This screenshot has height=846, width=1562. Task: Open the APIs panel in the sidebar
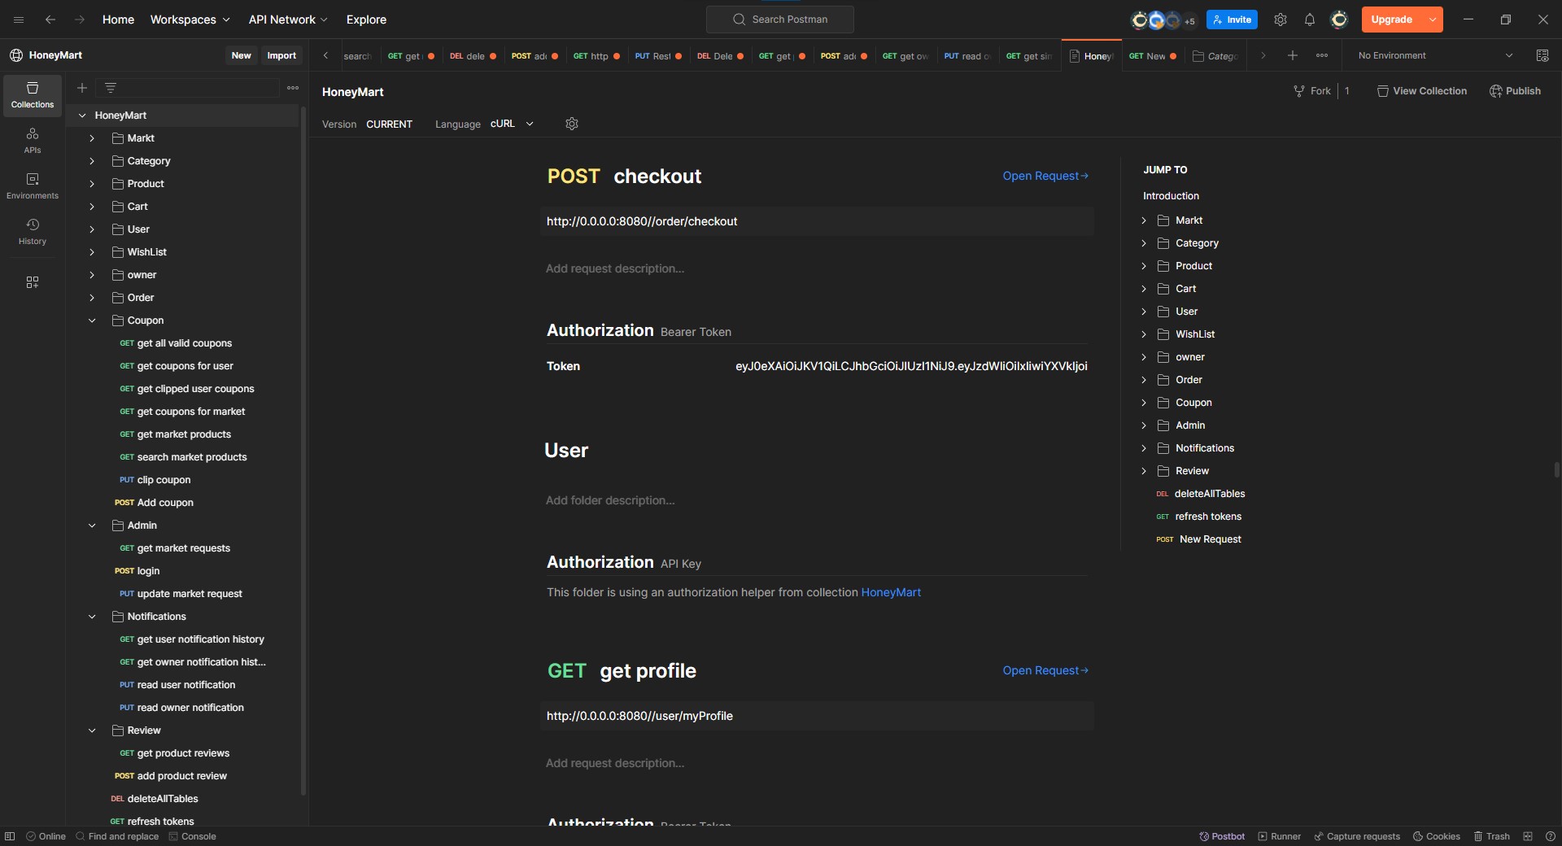tap(32, 140)
